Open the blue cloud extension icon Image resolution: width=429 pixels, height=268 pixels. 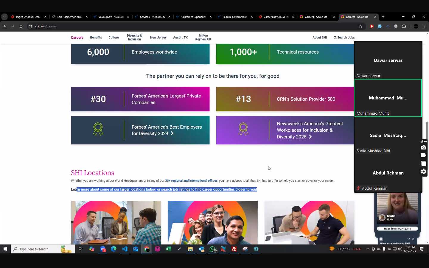pyautogui.click(x=388, y=26)
